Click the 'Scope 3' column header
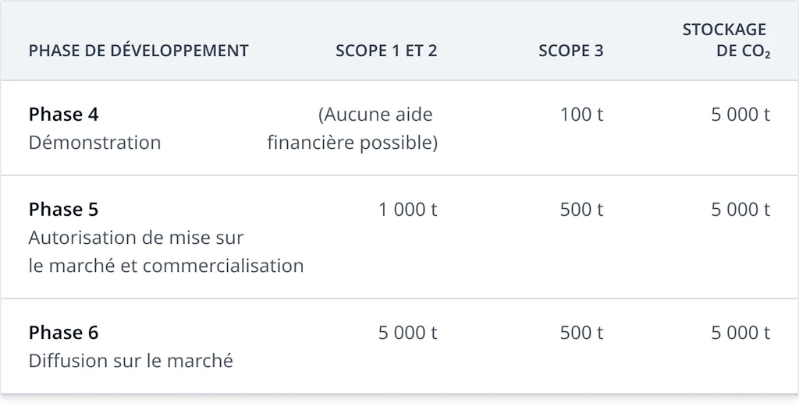This screenshot has height=406, width=799. 570,51
